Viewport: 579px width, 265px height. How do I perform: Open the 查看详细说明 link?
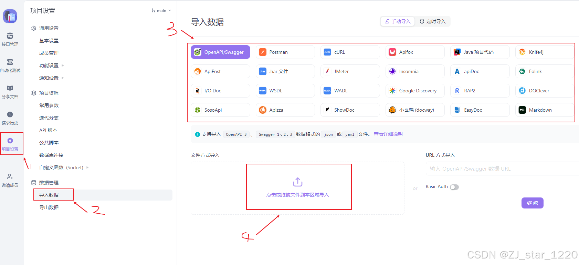pyautogui.click(x=388, y=134)
